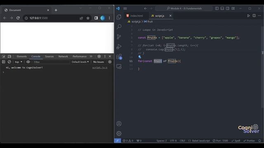Image resolution: width=264 pixels, height=148 pixels.
Task: Close the script.js editor tab
Action: click(170, 16)
